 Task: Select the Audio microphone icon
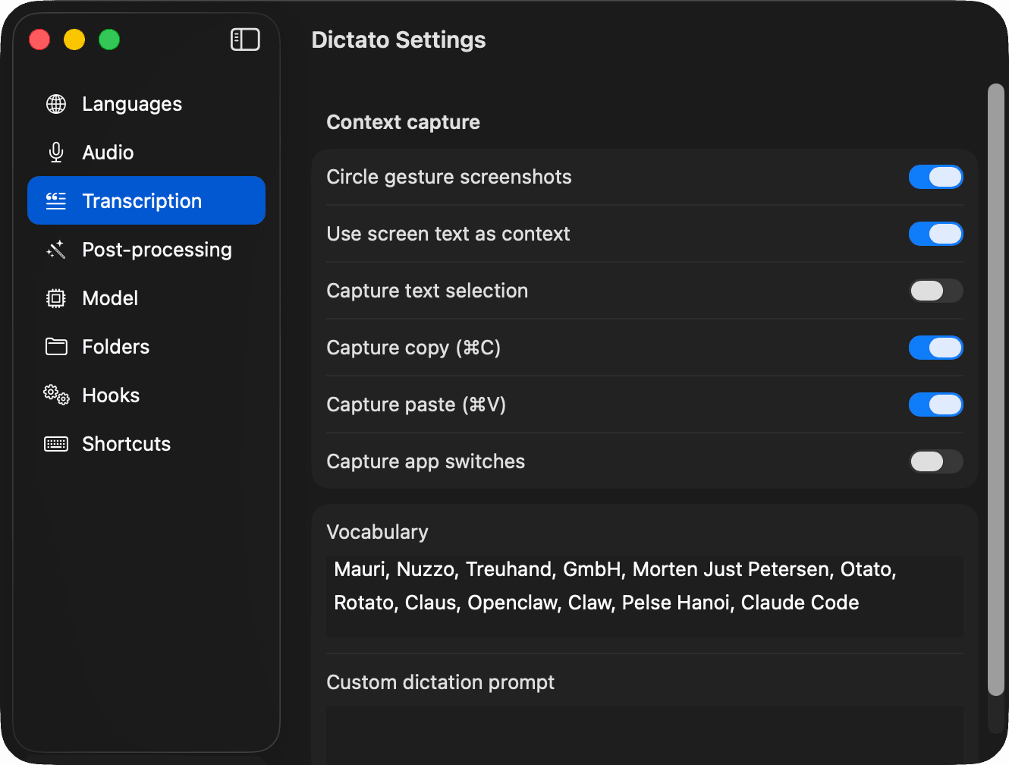tap(55, 152)
